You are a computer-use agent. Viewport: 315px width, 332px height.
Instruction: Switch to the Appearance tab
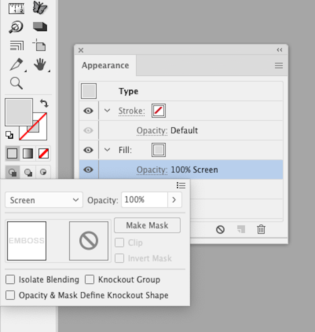point(105,66)
